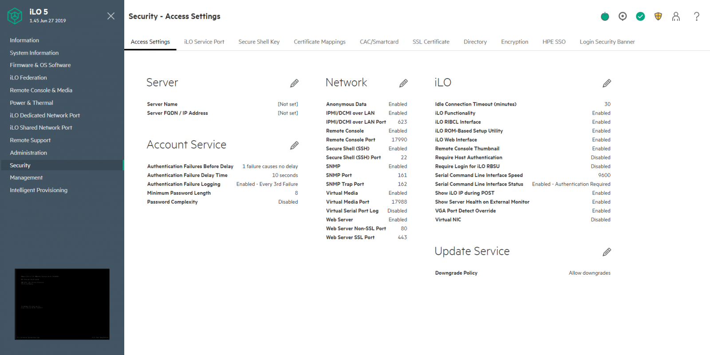Switch to the Encryption tab
Image resolution: width=710 pixels, height=355 pixels.
(515, 42)
